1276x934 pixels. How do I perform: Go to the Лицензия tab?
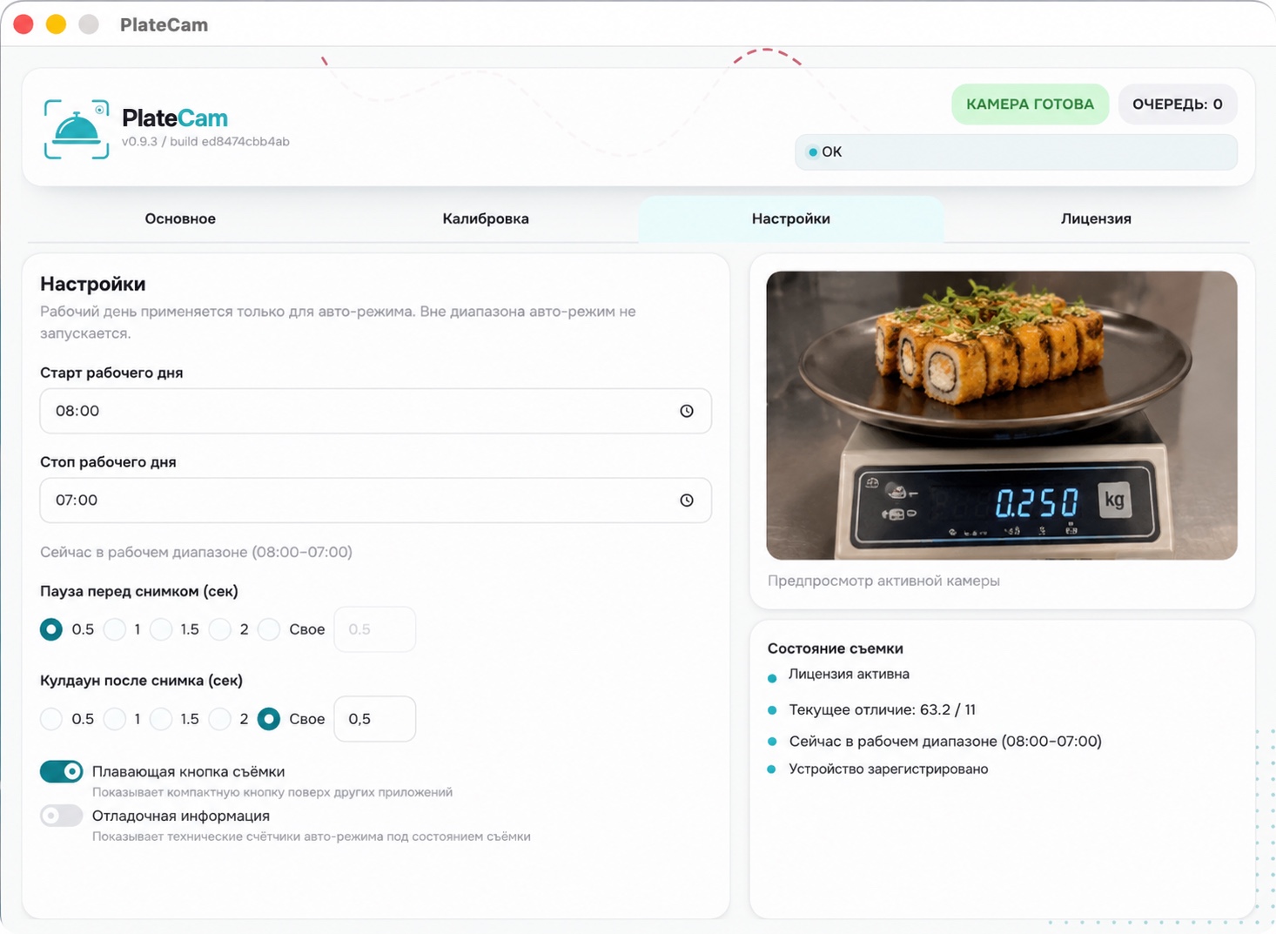(x=1096, y=218)
